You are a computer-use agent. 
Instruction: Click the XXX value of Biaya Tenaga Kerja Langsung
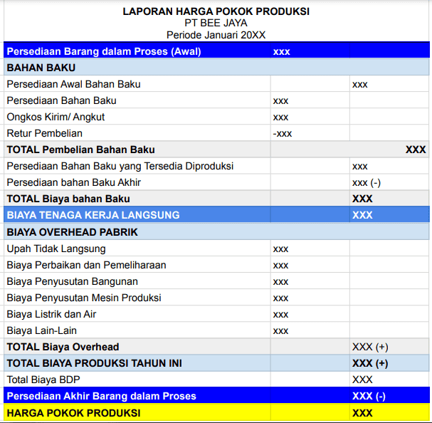362,215
